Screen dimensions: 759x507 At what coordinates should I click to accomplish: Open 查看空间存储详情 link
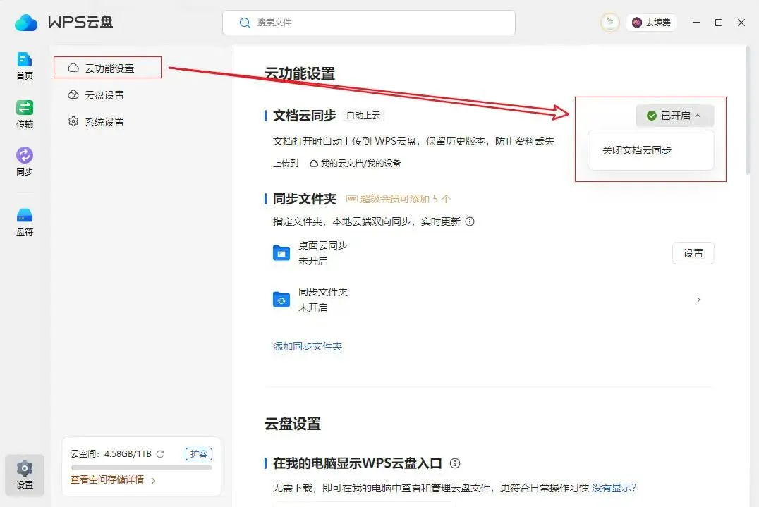107,480
